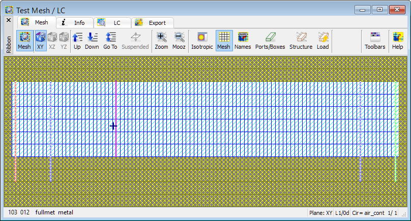Select the Mesh ribbon button

pos(24,41)
